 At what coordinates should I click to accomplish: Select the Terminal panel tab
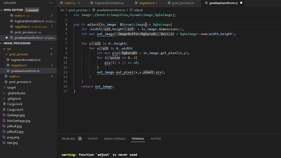click(x=138, y=139)
